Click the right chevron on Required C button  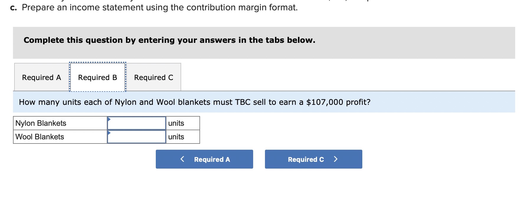336,159
